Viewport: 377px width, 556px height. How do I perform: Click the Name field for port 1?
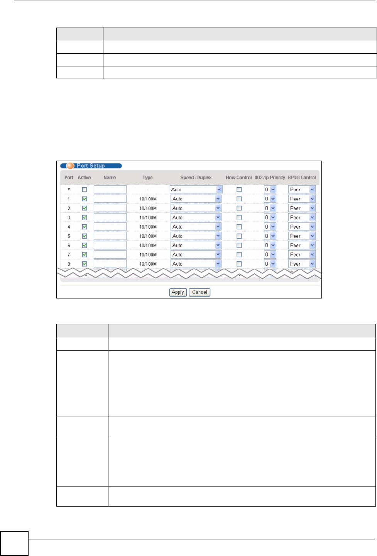pos(110,199)
